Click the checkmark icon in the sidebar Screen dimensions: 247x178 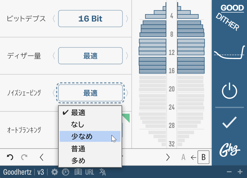229,122
